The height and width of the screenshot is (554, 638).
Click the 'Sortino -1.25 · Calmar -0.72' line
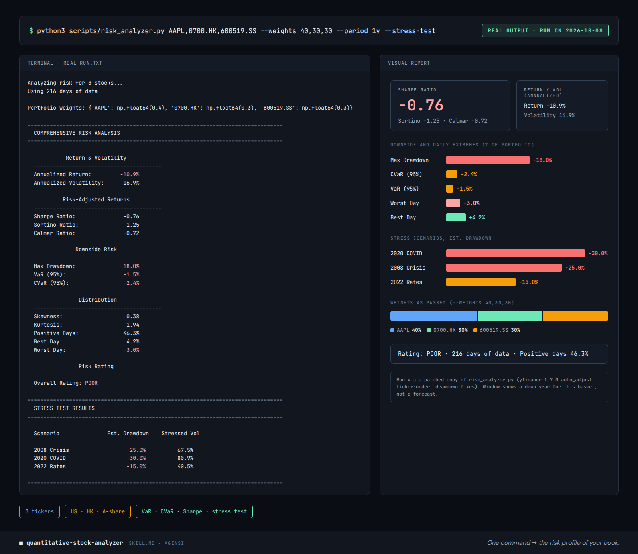tap(443, 121)
